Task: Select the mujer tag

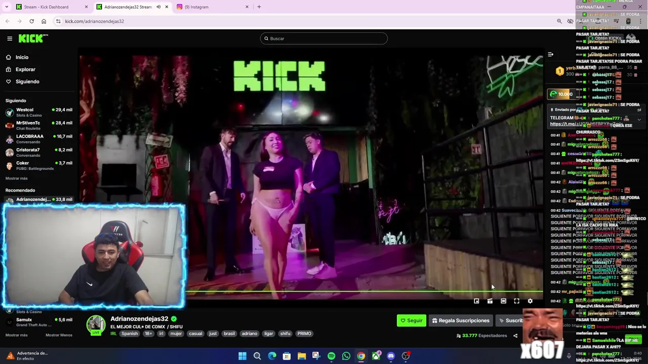Action: [x=176, y=334]
